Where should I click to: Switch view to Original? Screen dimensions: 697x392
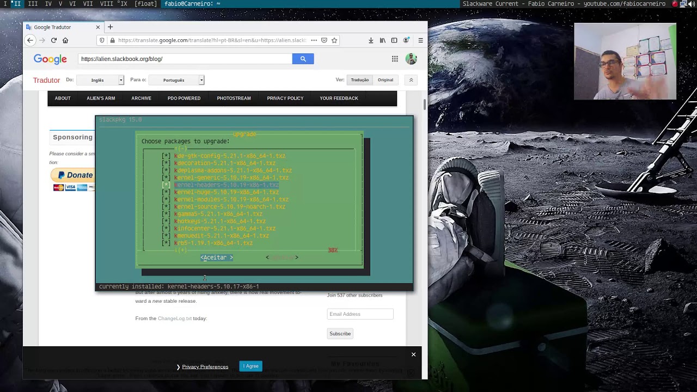point(385,80)
